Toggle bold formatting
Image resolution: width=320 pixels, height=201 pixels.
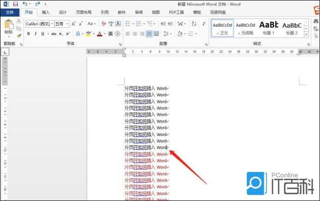pos(29,33)
